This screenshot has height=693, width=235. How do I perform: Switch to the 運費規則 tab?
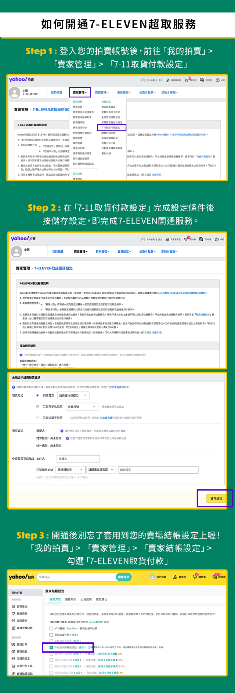[x=70, y=599]
